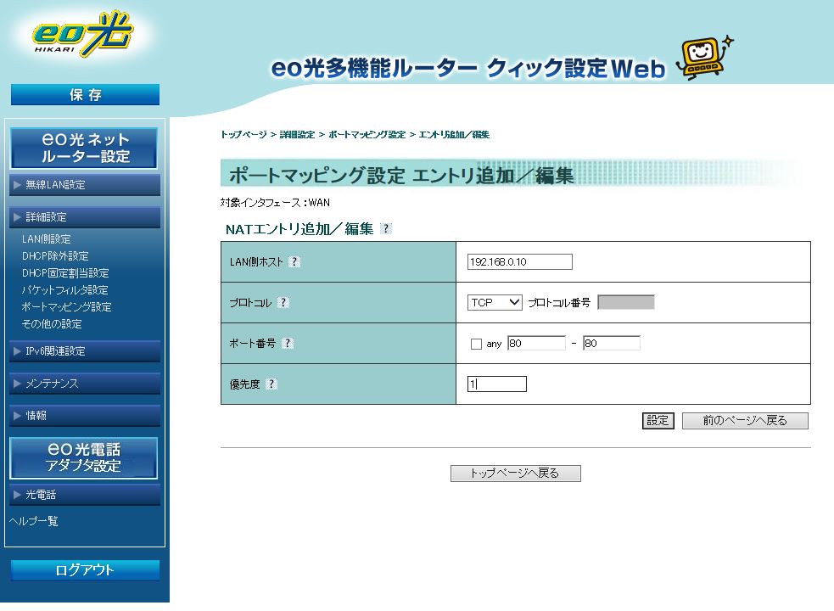Click the 優先度 priority field
The height and width of the screenshot is (611, 834).
pos(497,384)
